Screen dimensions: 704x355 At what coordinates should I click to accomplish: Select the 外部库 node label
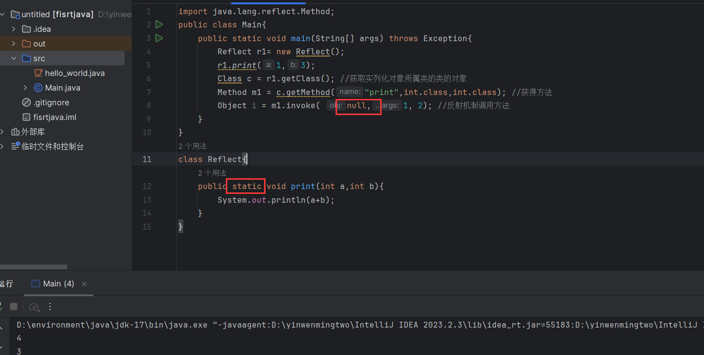[33, 132]
